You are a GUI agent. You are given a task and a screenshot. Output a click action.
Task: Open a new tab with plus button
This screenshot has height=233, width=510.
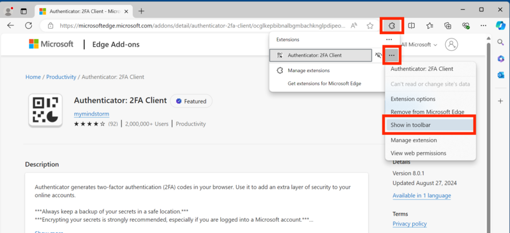point(141,11)
